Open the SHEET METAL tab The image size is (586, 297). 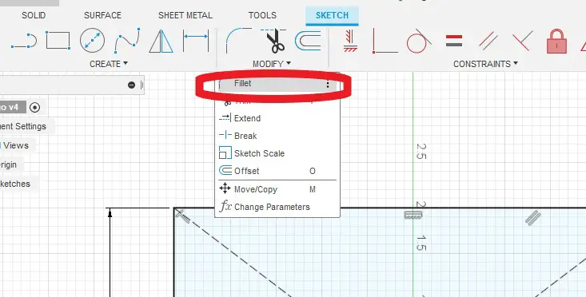click(185, 15)
